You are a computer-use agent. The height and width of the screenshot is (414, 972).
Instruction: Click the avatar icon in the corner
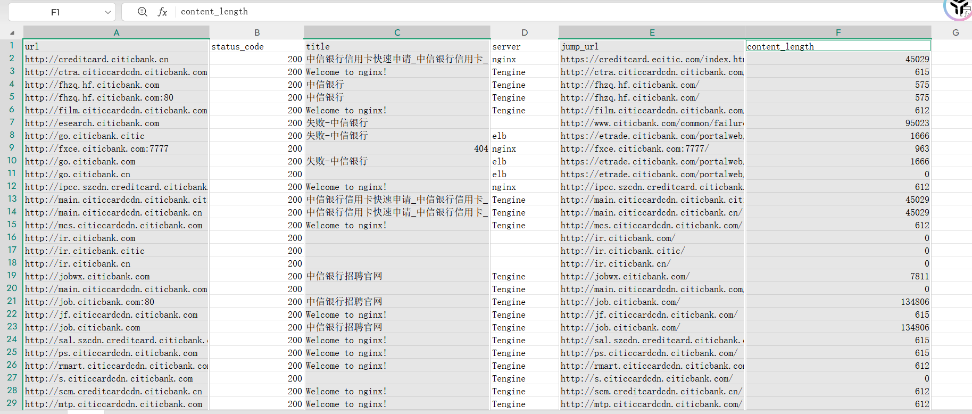[x=959, y=8]
